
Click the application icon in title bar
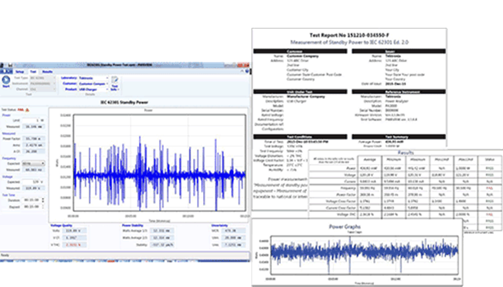[x=3, y=65]
